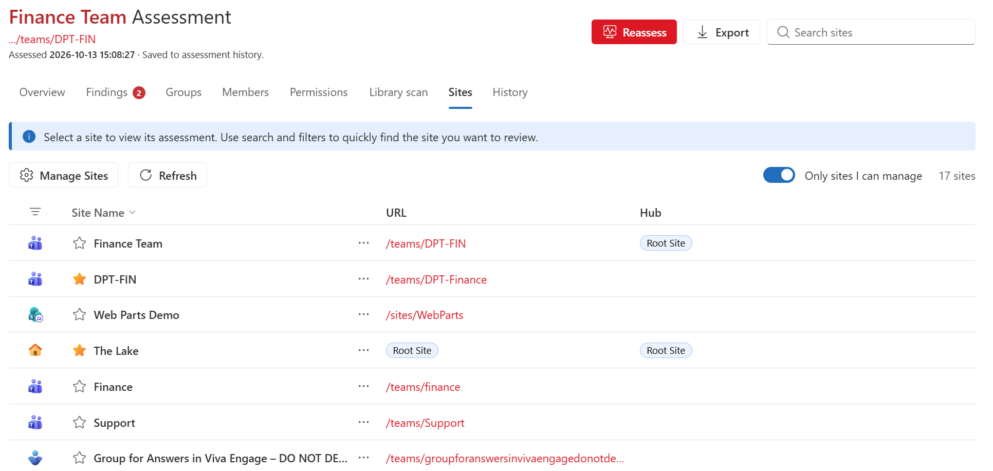Viewport: 993px width, 471px height.
Task: Star the Finance site row
Action: [x=79, y=386]
